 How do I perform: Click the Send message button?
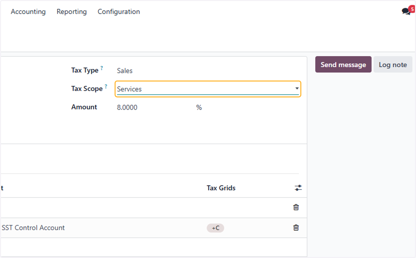(x=343, y=65)
